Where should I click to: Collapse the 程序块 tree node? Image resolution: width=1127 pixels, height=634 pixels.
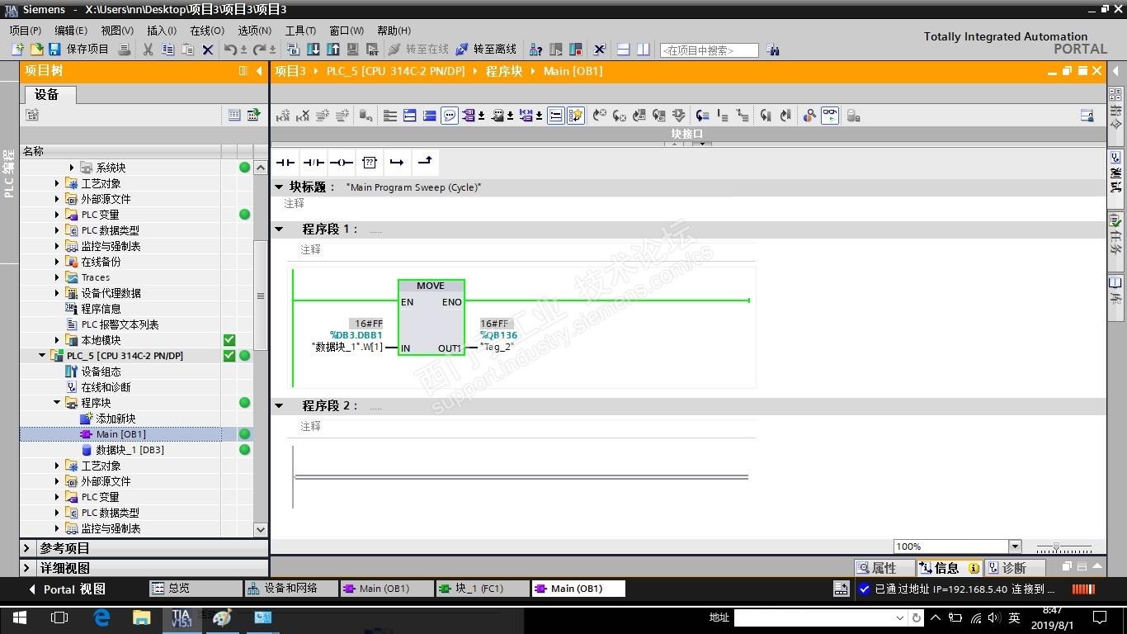[x=57, y=403]
